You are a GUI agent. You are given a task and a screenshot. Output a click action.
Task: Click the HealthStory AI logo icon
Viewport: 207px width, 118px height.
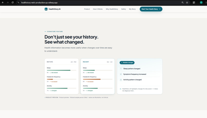46,9
